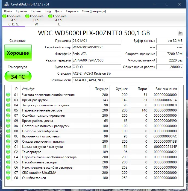
Task: Open the Диск menu
Action: coord(58,11)
